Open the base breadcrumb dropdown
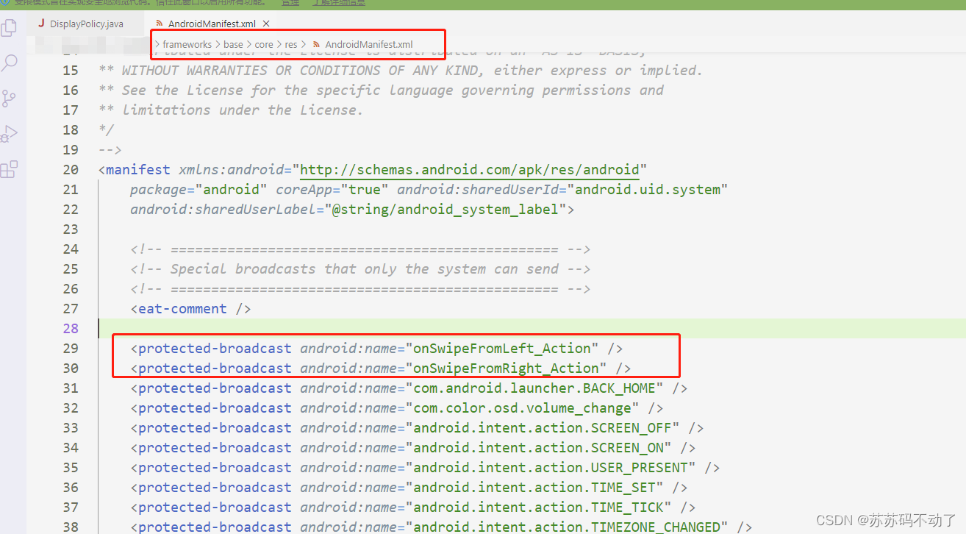Viewport: 966px width, 534px height. point(233,44)
